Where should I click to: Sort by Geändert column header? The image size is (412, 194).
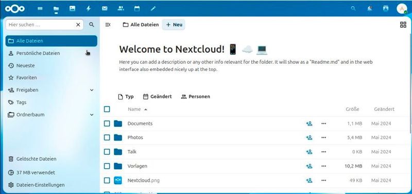click(x=384, y=109)
